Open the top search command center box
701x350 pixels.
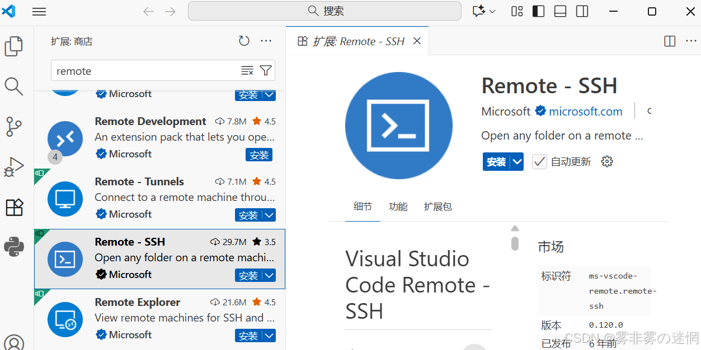[x=324, y=11]
